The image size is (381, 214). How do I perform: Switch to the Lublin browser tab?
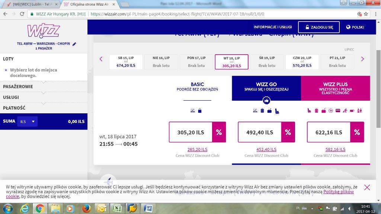pyautogui.click(x=32, y=4)
